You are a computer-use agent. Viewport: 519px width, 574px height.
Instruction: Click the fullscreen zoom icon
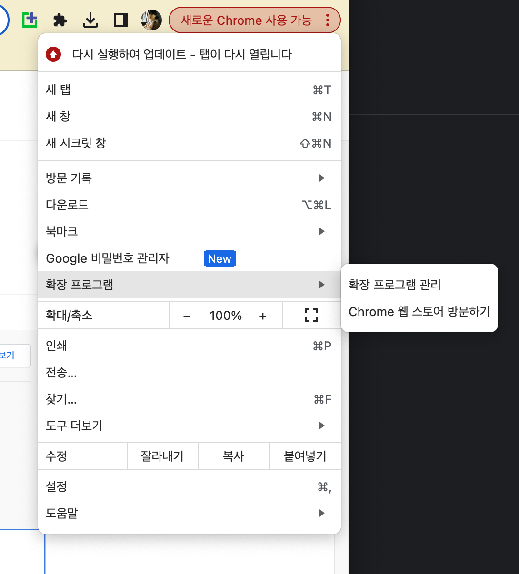[311, 315]
